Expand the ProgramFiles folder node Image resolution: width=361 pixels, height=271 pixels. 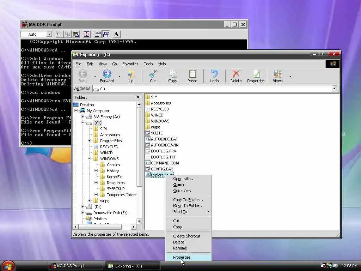(89, 141)
